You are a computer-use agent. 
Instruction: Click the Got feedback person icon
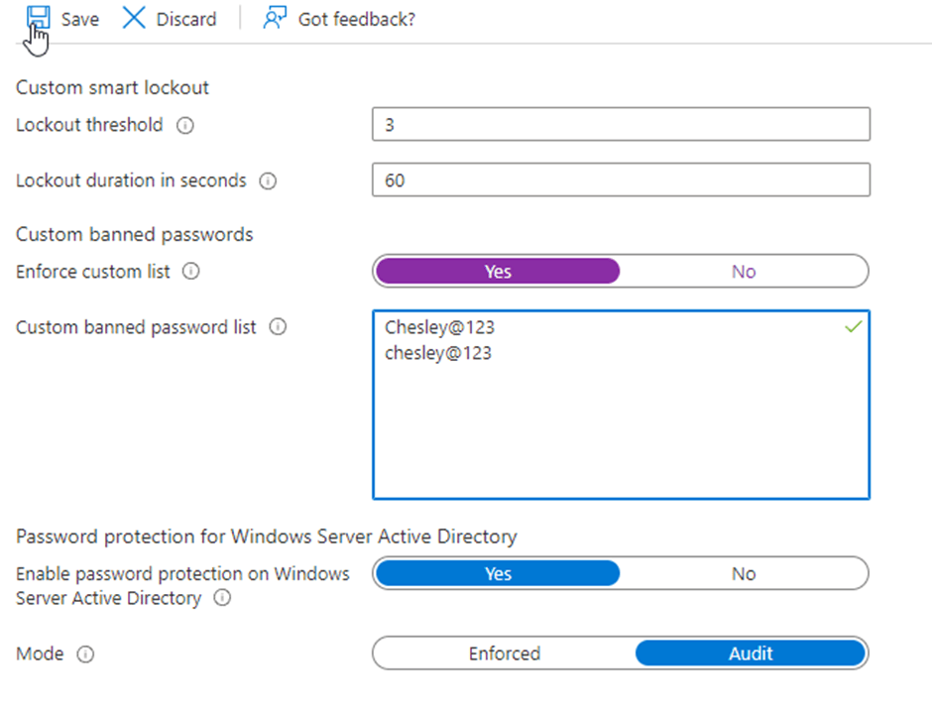tap(275, 19)
